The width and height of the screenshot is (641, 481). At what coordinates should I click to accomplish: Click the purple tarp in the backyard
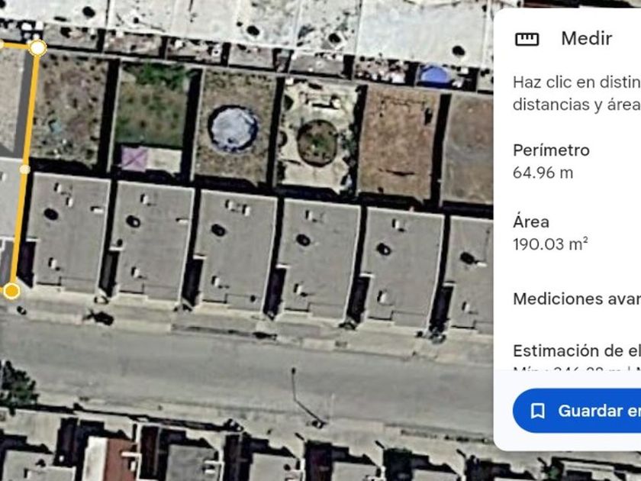click(134, 159)
